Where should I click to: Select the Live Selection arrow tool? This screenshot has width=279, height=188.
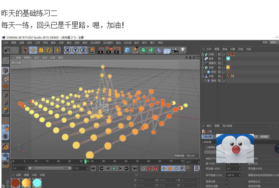(x=25, y=50)
